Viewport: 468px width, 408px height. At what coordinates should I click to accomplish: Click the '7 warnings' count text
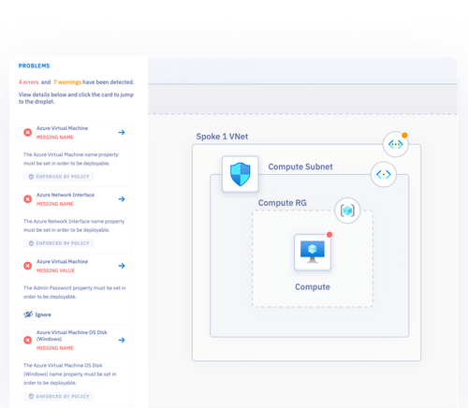(67, 82)
